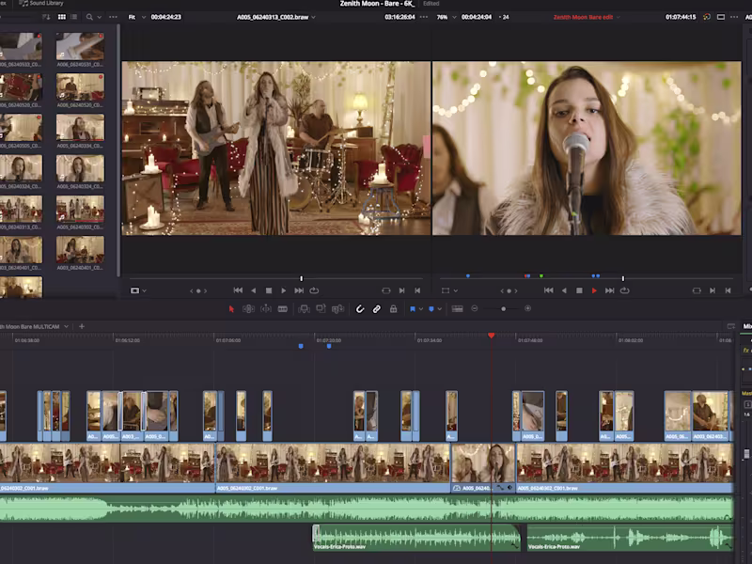Screen dimensions: 752x564
Task: Enable Loop in the timeline viewer
Action: (x=625, y=290)
